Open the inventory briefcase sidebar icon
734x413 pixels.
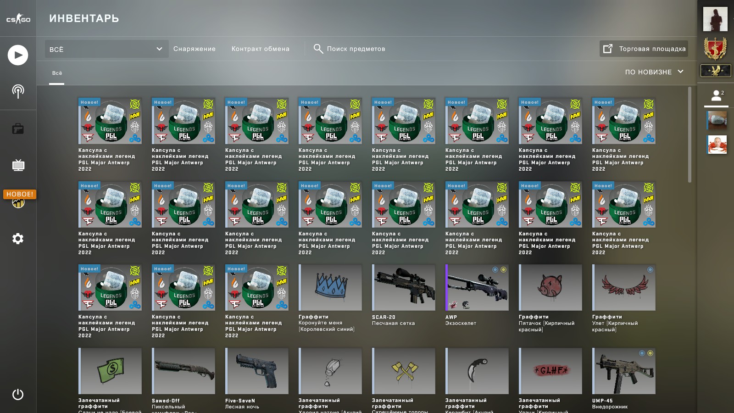18,128
